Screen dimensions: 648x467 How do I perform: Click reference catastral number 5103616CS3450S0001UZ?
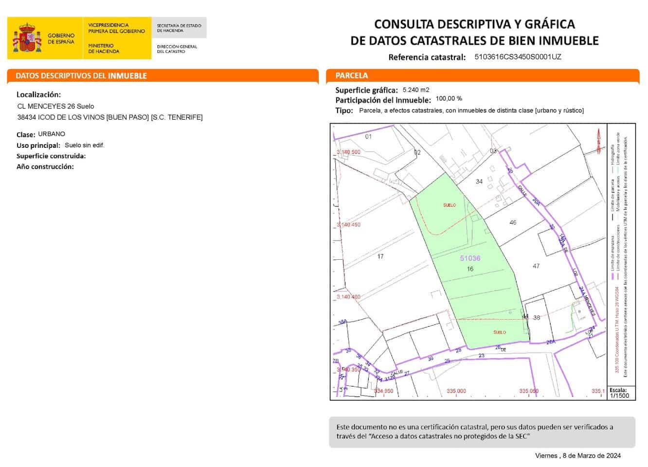click(x=517, y=57)
